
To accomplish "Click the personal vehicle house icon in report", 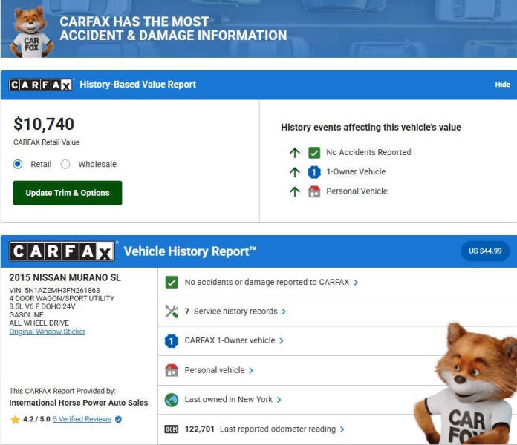I will coord(172,370).
